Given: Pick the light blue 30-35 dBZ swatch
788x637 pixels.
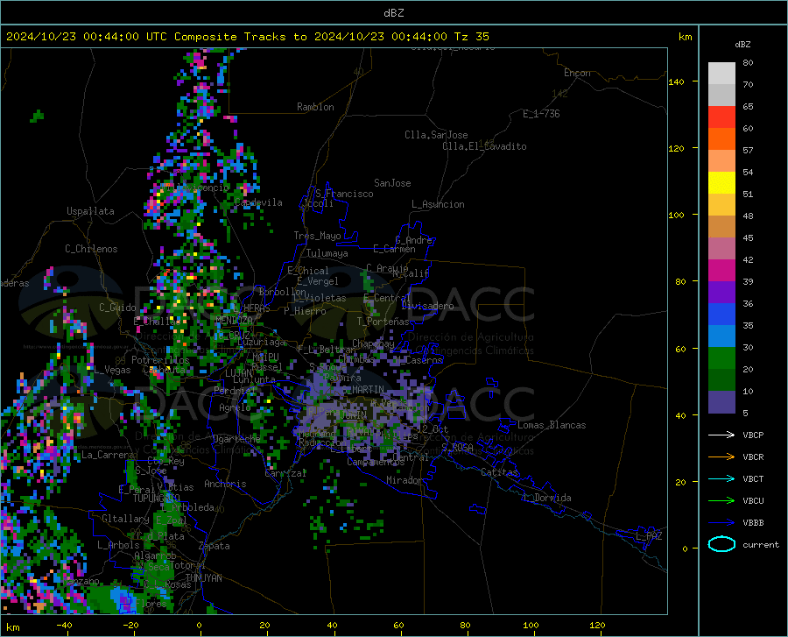Looking at the screenshot, I should (x=721, y=336).
